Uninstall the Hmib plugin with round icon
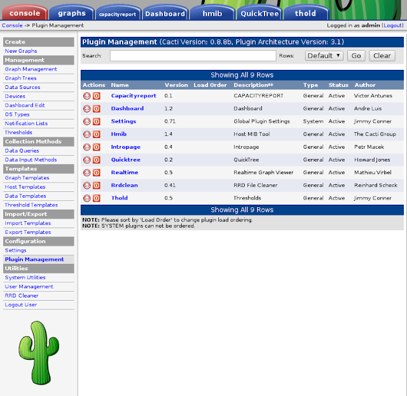The height and width of the screenshot is (396, 407). 86,134
